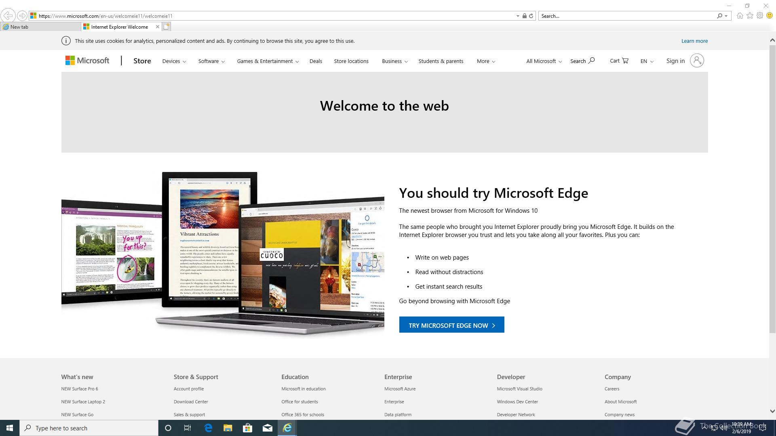Click the shopping Cart icon
This screenshot has width=776, height=436.
[x=625, y=61]
